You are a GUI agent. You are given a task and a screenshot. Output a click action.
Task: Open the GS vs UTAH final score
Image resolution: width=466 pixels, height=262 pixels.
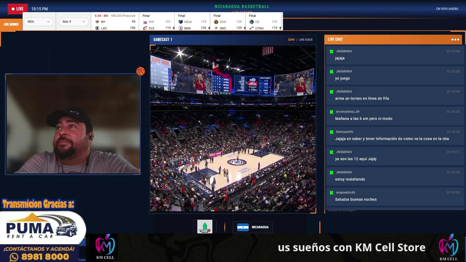[263, 22]
